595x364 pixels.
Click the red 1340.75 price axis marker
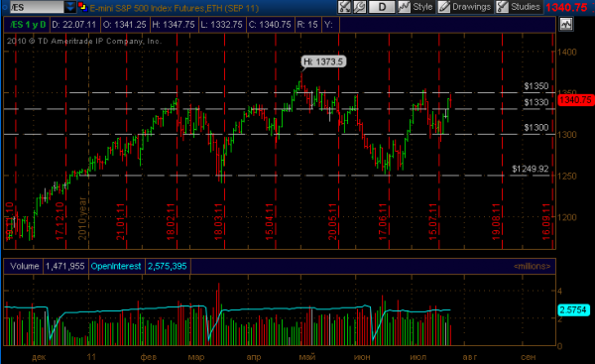pyautogui.click(x=575, y=100)
